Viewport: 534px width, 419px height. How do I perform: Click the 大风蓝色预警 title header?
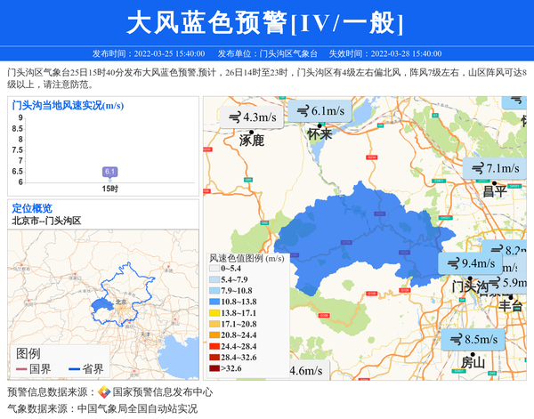pos(266,22)
